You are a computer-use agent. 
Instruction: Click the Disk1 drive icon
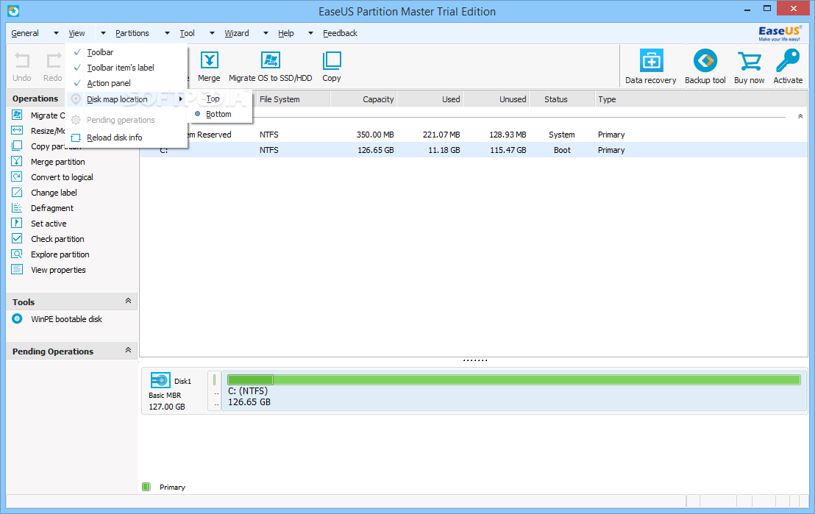coord(160,380)
